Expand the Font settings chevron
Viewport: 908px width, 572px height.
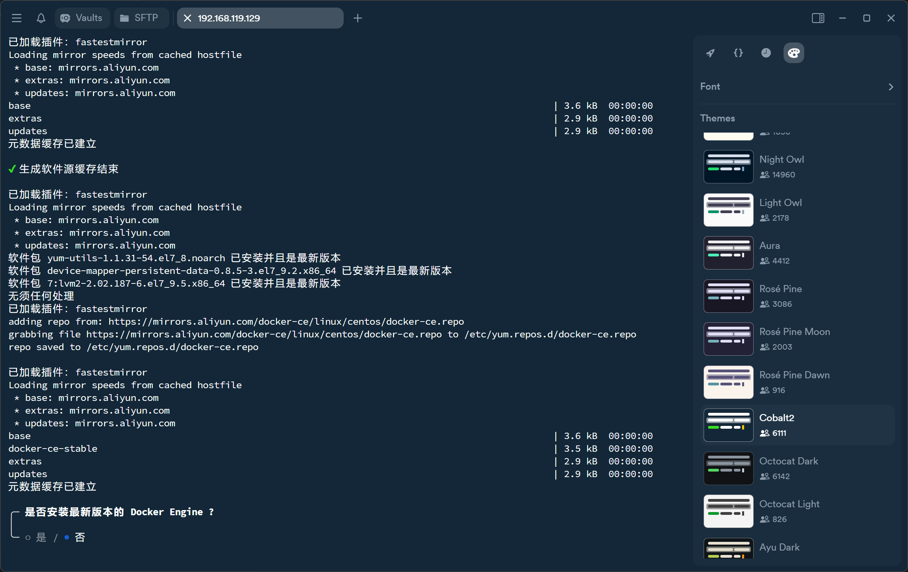(x=891, y=87)
